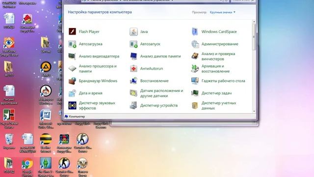Image resolution: width=314 pixels, height=177 pixels.
Task: Open Дата и время item
Action: point(85,93)
